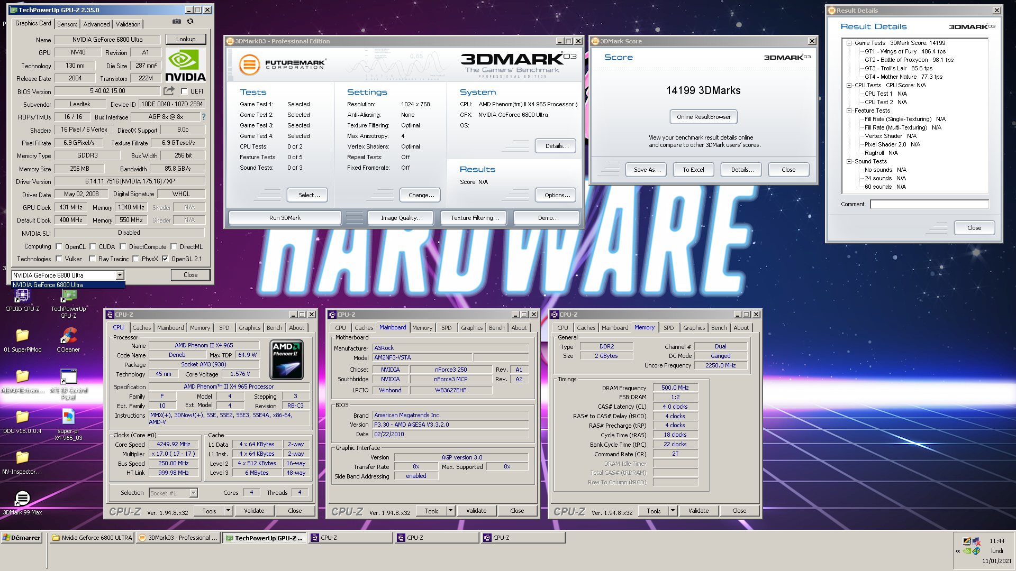Click the bus interface question mark icon
1016x571 pixels.
coord(204,117)
